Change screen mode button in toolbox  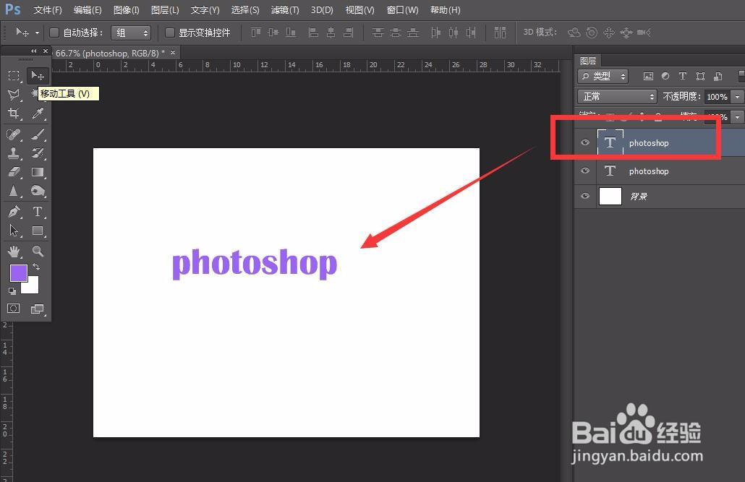pyautogui.click(x=37, y=309)
